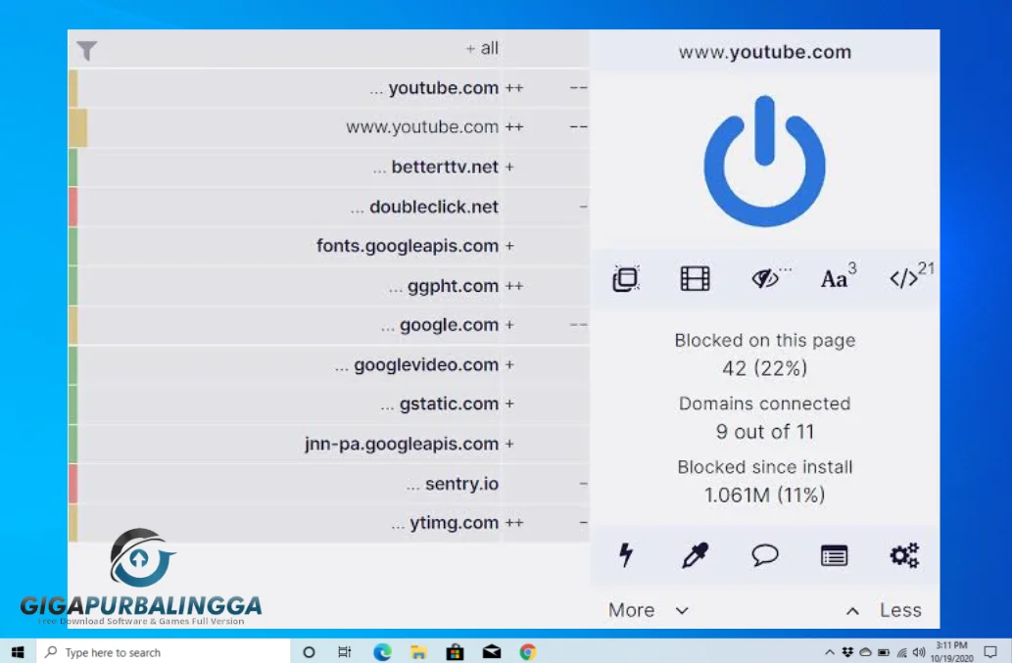Open the filter funnel icon

coord(86,50)
